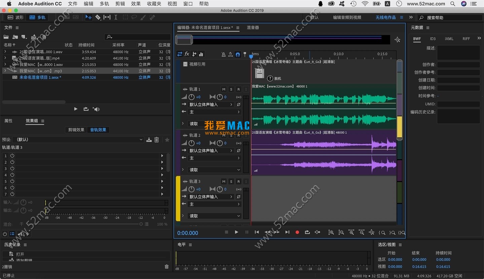Open Track 1 master output dropdown
This screenshot has height=279, width=484.
(215, 112)
